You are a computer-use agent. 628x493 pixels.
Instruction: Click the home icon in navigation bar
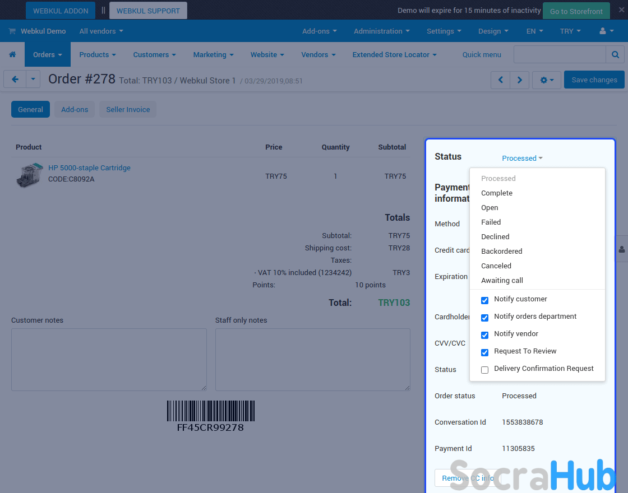(12, 55)
